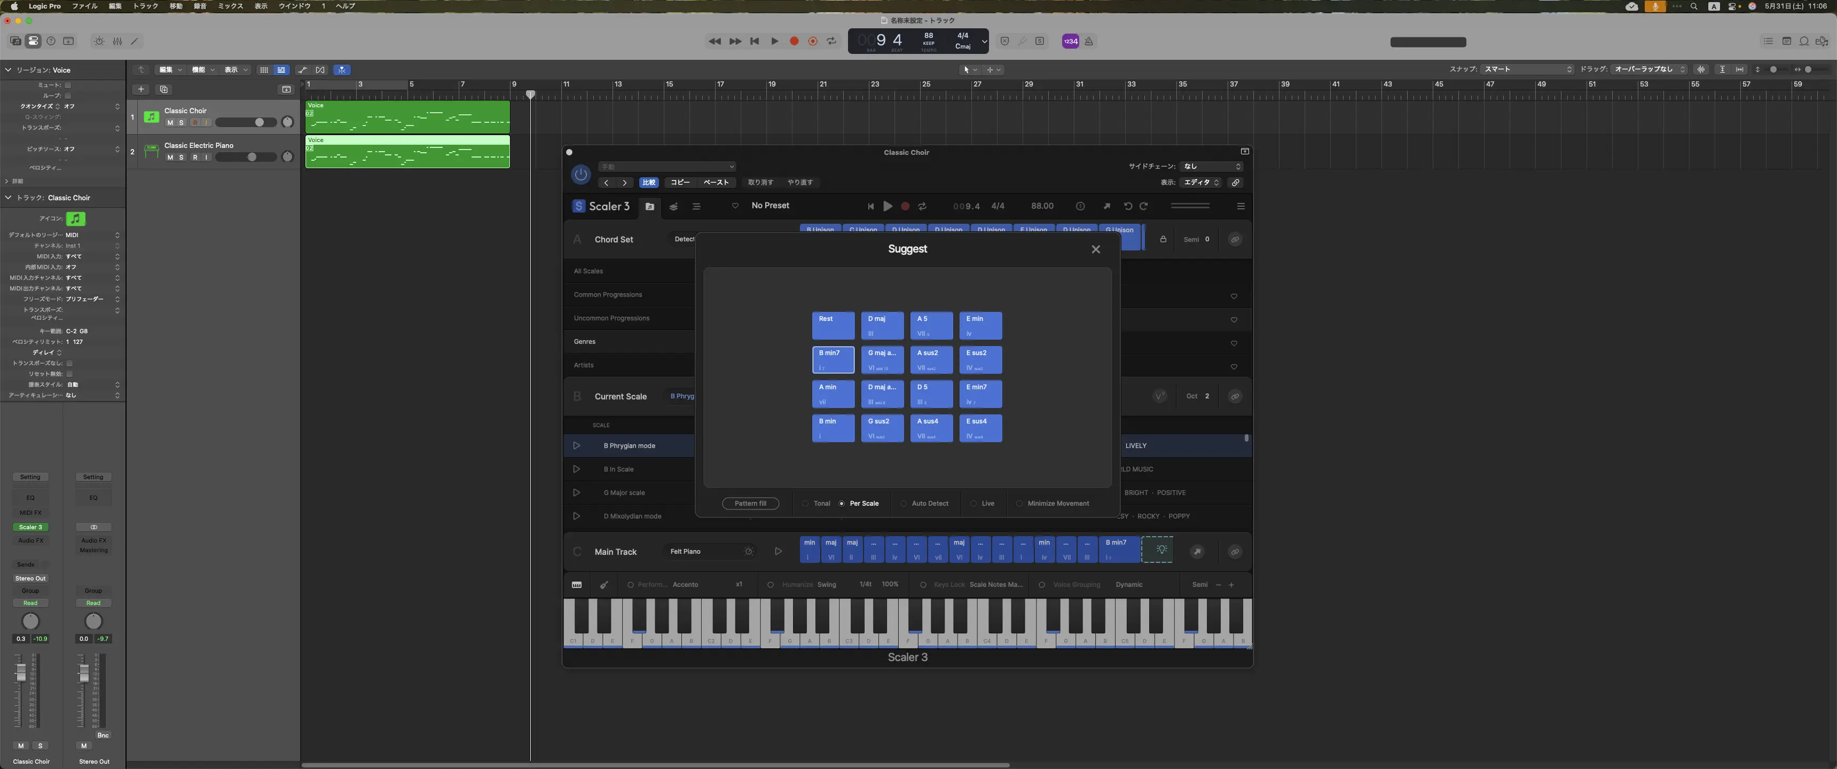Image resolution: width=1837 pixels, height=769 pixels.
Task: Open the sidechain dropdown set to なし
Action: pyautogui.click(x=1212, y=166)
